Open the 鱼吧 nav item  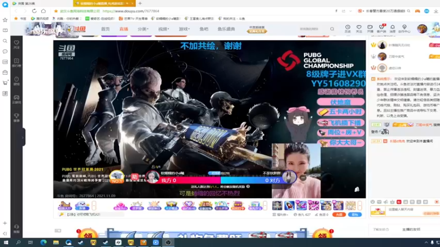click(204, 29)
